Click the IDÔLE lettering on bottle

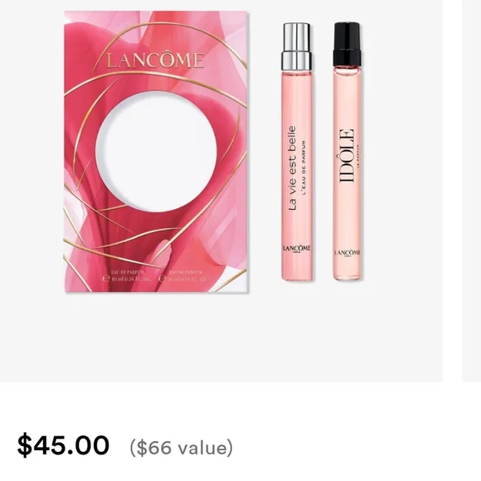pyautogui.click(x=346, y=156)
